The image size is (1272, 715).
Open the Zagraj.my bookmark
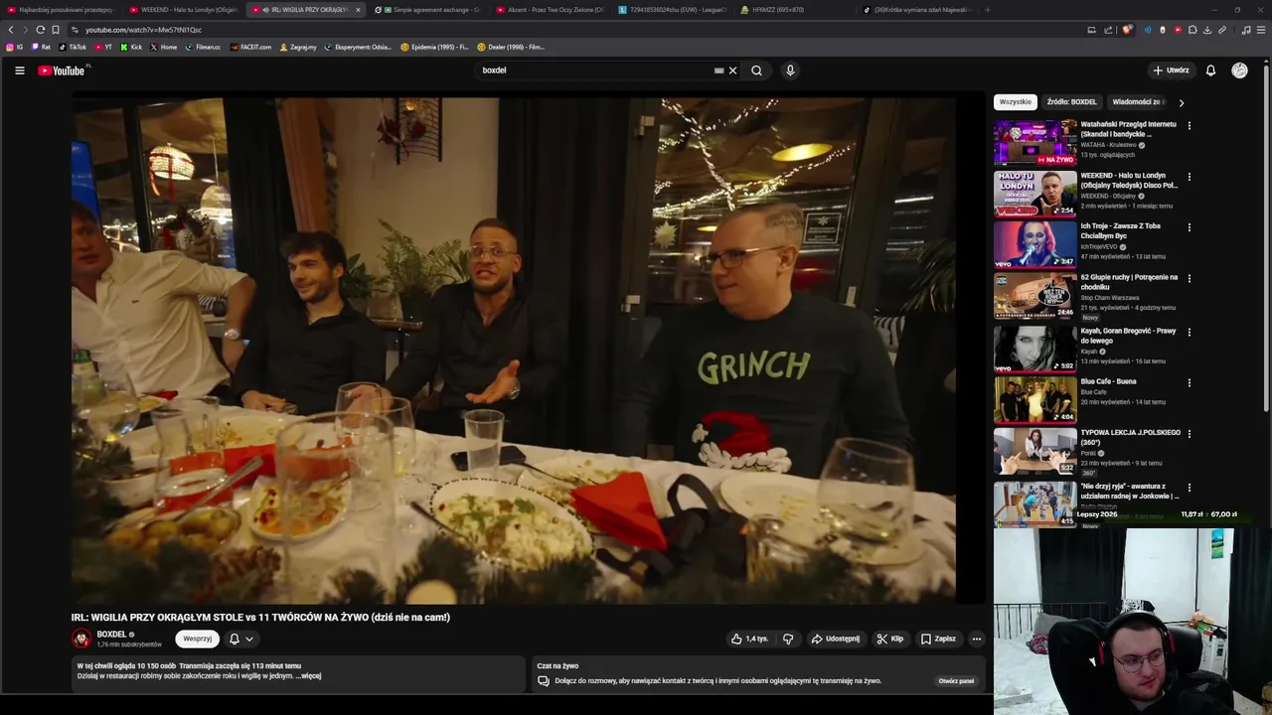[x=298, y=47]
